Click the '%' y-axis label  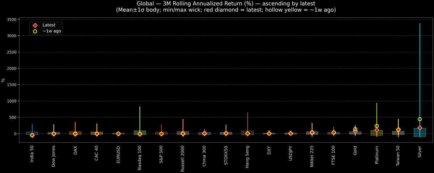(4, 80)
